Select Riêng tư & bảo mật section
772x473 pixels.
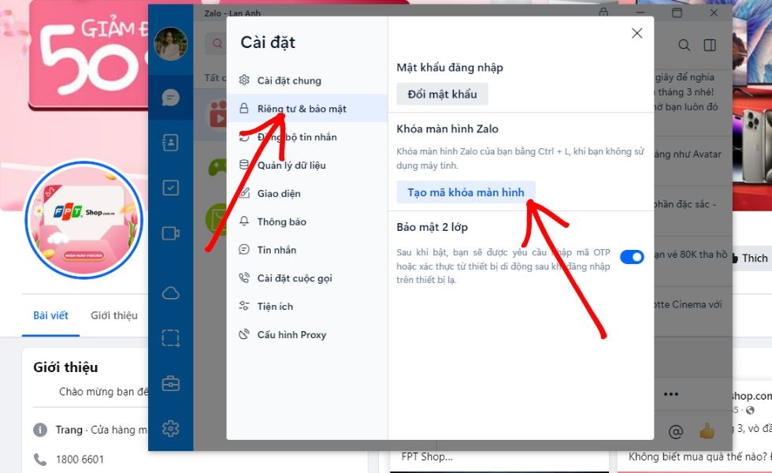point(307,109)
